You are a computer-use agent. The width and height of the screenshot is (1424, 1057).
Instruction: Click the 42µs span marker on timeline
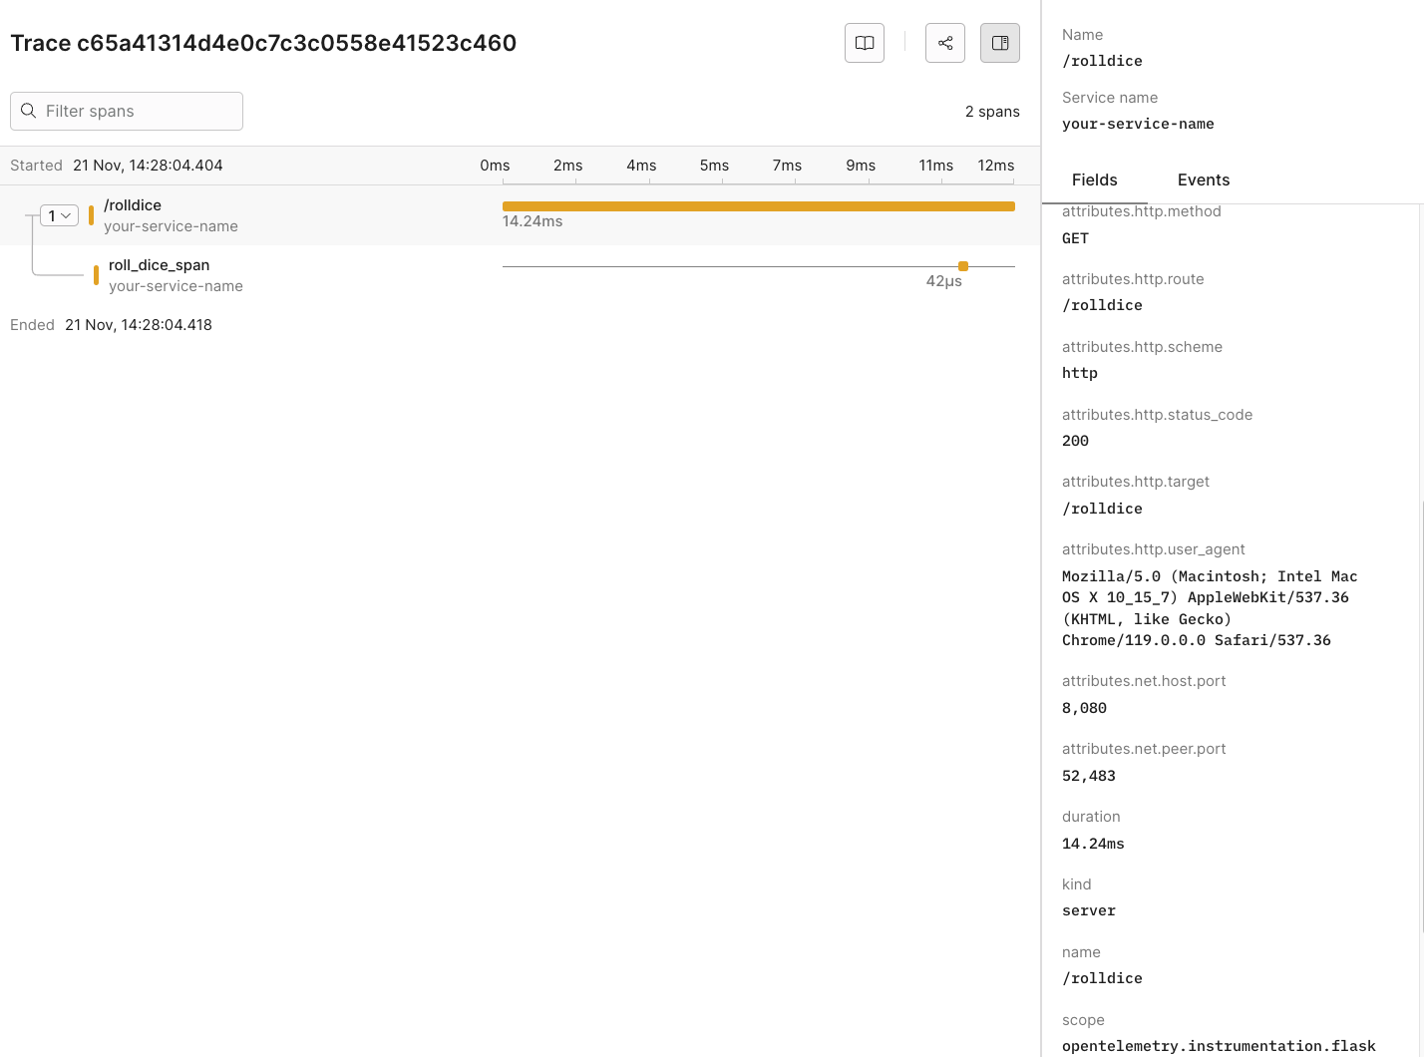coord(962,266)
